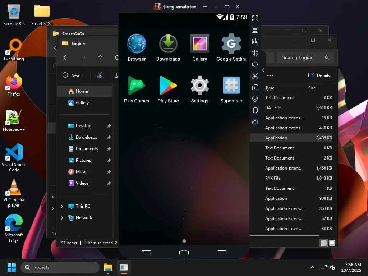
Task: Tap the Android home navigation button
Action: coord(184,252)
